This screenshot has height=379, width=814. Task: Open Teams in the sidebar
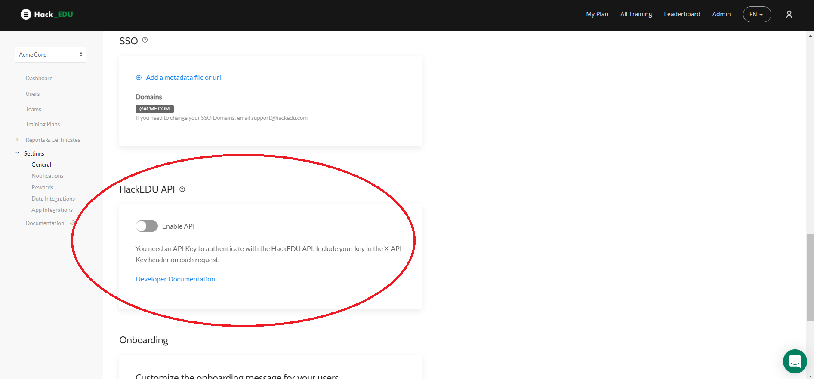[33, 109]
